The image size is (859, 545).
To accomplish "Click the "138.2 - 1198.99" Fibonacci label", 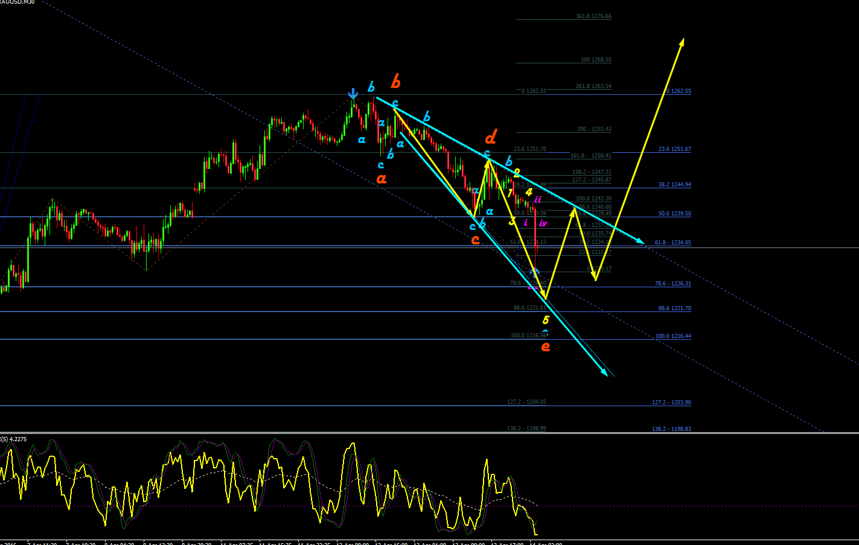I will coord(526,429).
